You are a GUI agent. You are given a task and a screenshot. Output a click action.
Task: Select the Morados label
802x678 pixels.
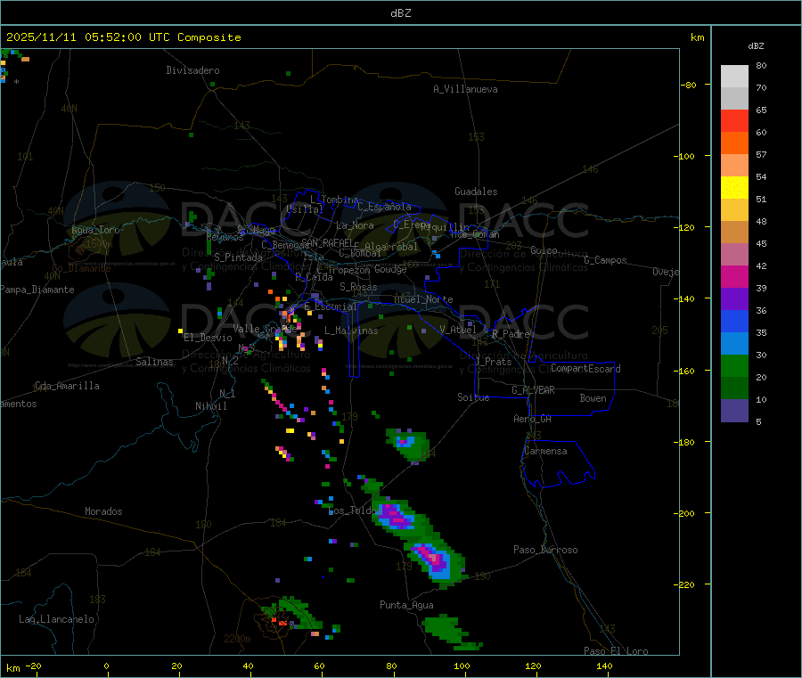[103, 511]
